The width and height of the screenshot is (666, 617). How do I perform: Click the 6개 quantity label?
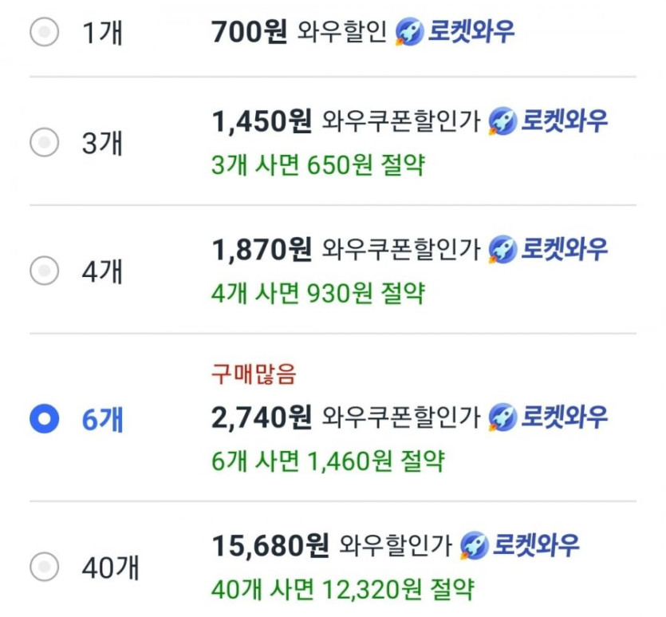click(103, 418)
